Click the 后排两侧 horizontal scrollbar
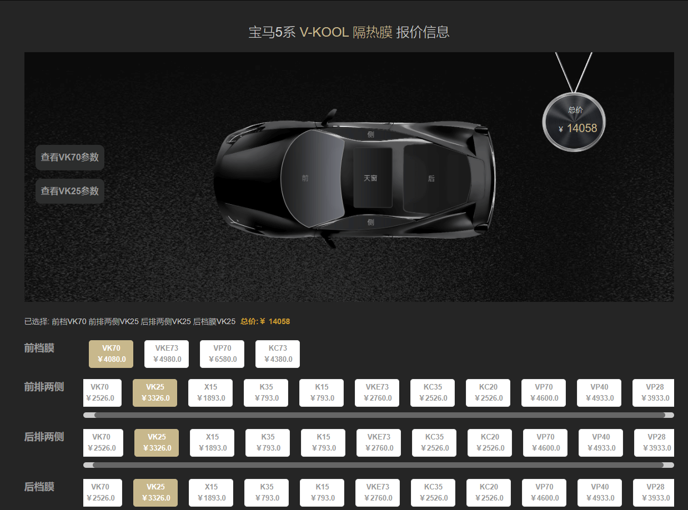The height and width of the screenshot is (510, 688). pos(378,465)
